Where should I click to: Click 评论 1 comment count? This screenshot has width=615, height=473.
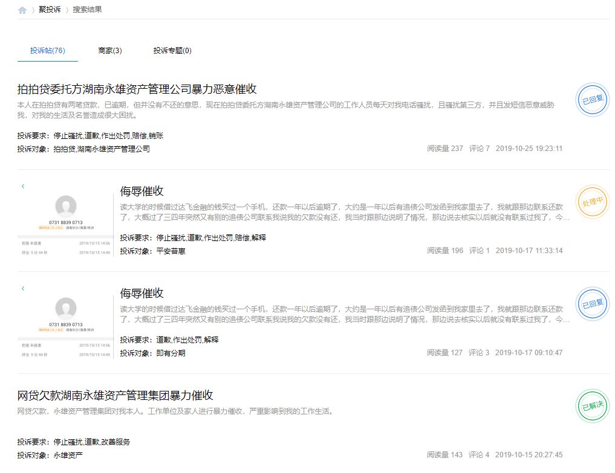(480, 251)
